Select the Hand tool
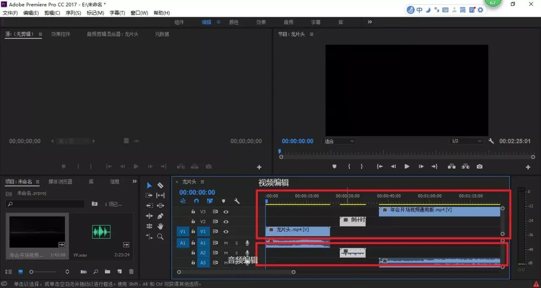The width and height of the screenshot is (541, 288). 160,226
